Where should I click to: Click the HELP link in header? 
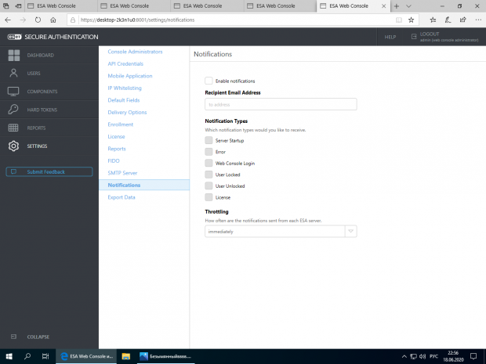coord(390,37)
